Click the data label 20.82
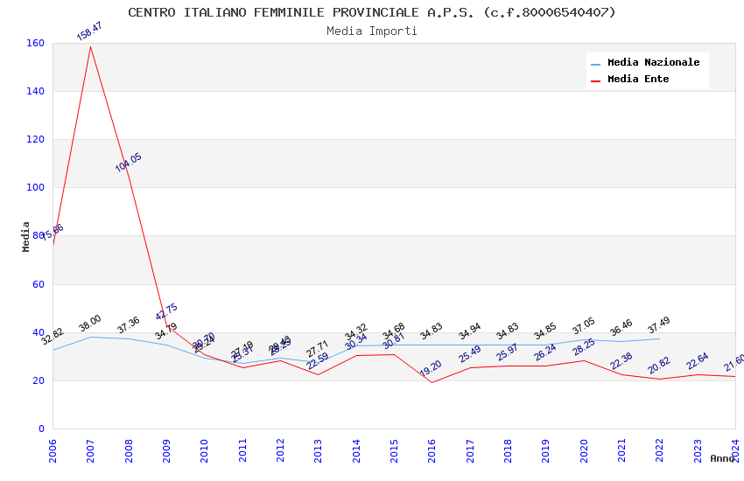This screenshot has width=744, height=481. [659, 365]
